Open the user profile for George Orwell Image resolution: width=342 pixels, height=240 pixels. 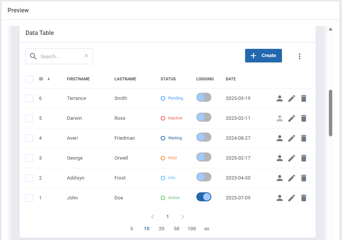(279, 158)
